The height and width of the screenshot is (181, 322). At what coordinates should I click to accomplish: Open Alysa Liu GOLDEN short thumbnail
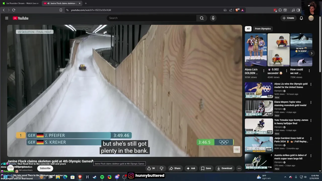click(256, 50)
